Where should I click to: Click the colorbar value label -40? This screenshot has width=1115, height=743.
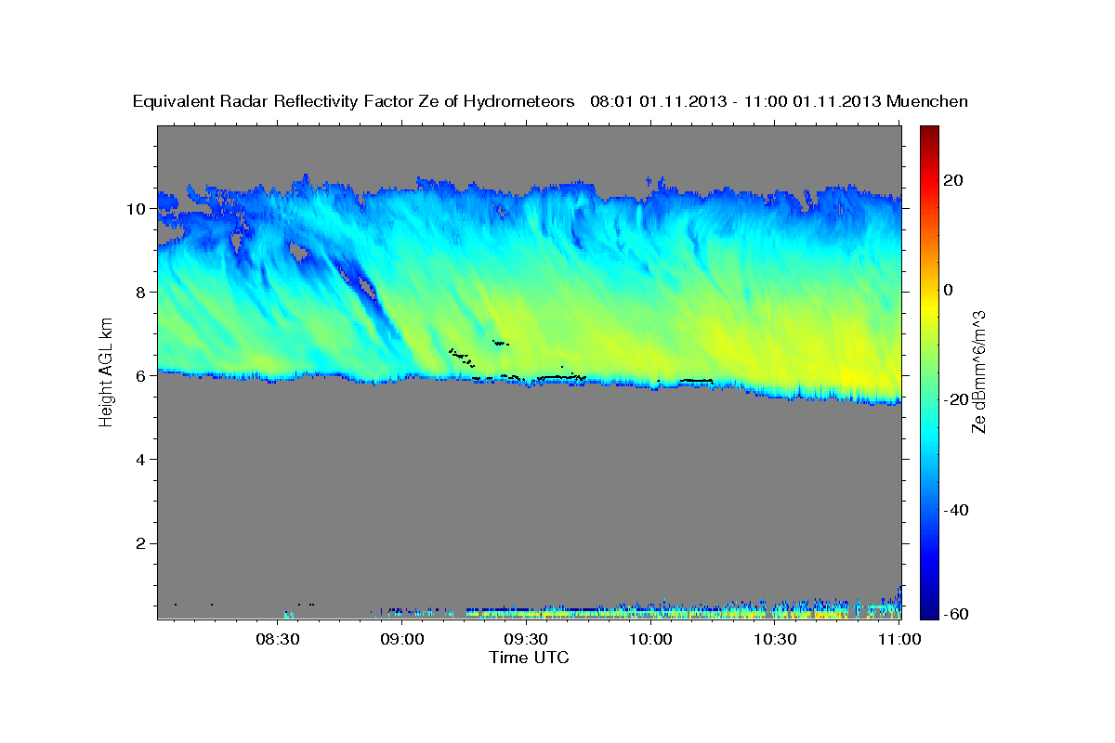[x=957, y=510]
